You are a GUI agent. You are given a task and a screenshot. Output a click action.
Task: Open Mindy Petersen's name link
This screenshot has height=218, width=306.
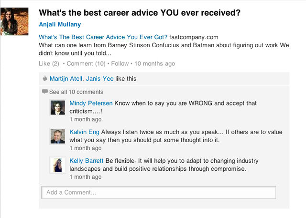coord(91,103)
